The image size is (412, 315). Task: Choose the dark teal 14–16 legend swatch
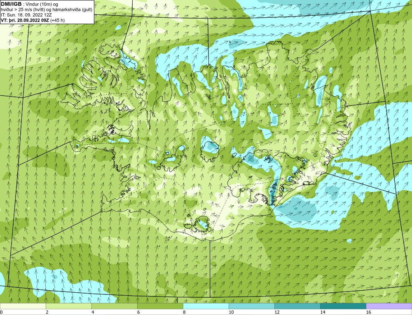click(x=343, y=306)
